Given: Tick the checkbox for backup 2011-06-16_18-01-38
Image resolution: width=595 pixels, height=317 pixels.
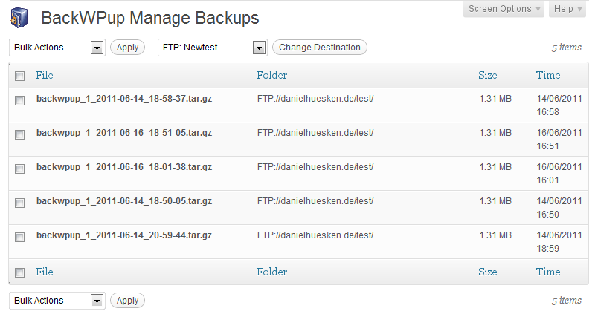Looking at the screenshot, I should click(x=20, y=169).
